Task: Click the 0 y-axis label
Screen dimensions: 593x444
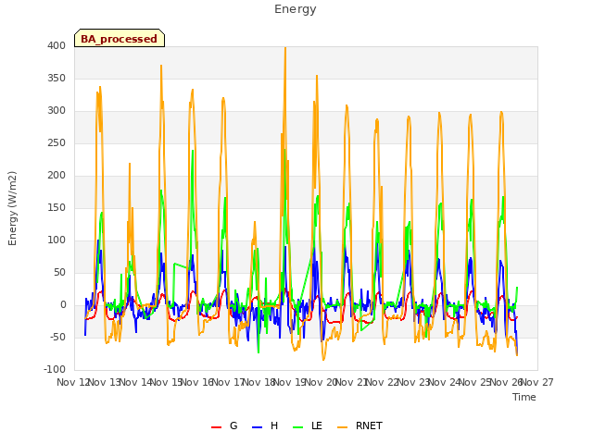Action: (x=63, y=304)
